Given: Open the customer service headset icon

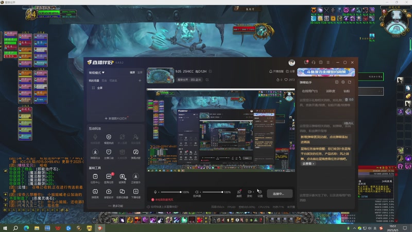Looking at the screenshot, I should click(x=313, y=62).
